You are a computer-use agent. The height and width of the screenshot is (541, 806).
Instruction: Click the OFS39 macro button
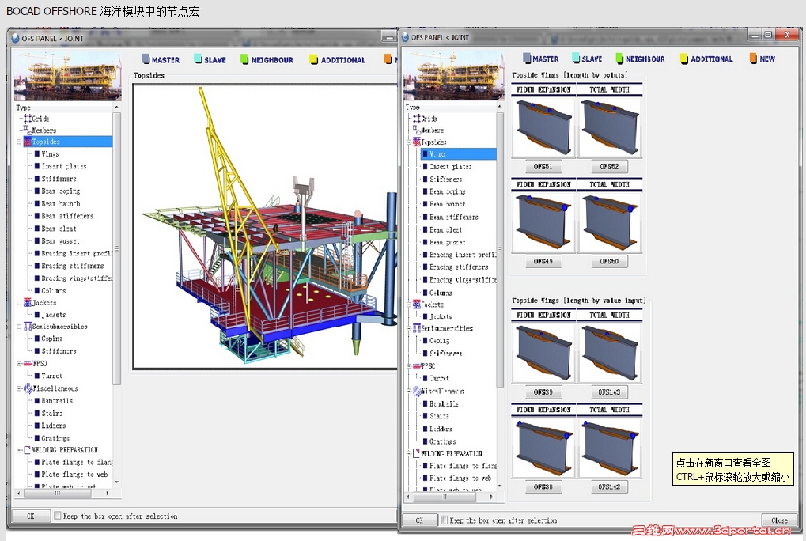tap(543, 392)
